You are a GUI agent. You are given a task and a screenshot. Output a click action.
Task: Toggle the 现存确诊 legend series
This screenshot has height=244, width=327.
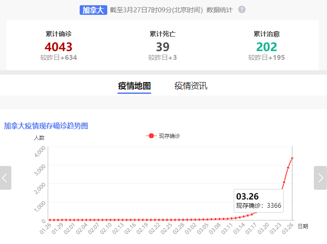(163, 136)
